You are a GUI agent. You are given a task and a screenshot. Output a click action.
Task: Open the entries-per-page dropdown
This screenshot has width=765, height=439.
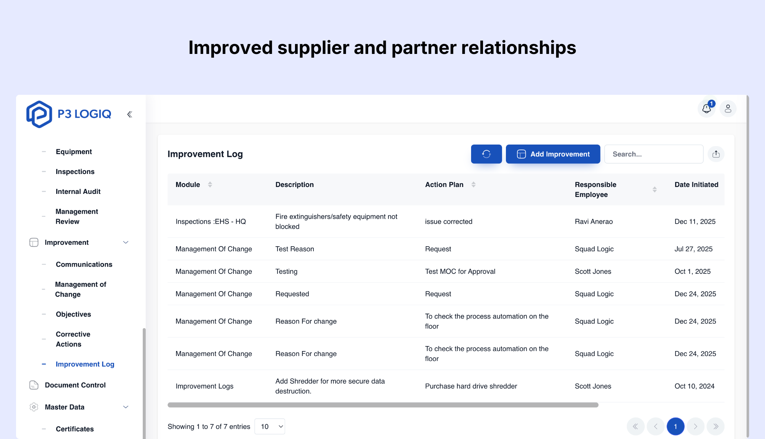point(270,426)
